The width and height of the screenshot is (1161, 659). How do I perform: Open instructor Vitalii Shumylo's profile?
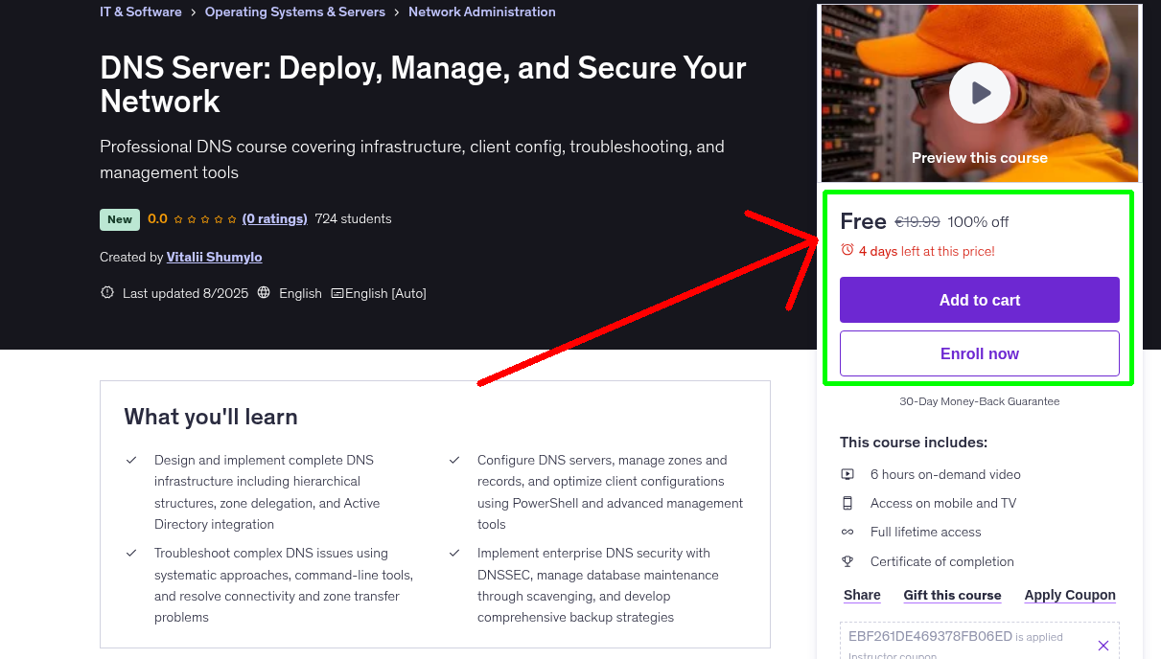coord(214,257)
